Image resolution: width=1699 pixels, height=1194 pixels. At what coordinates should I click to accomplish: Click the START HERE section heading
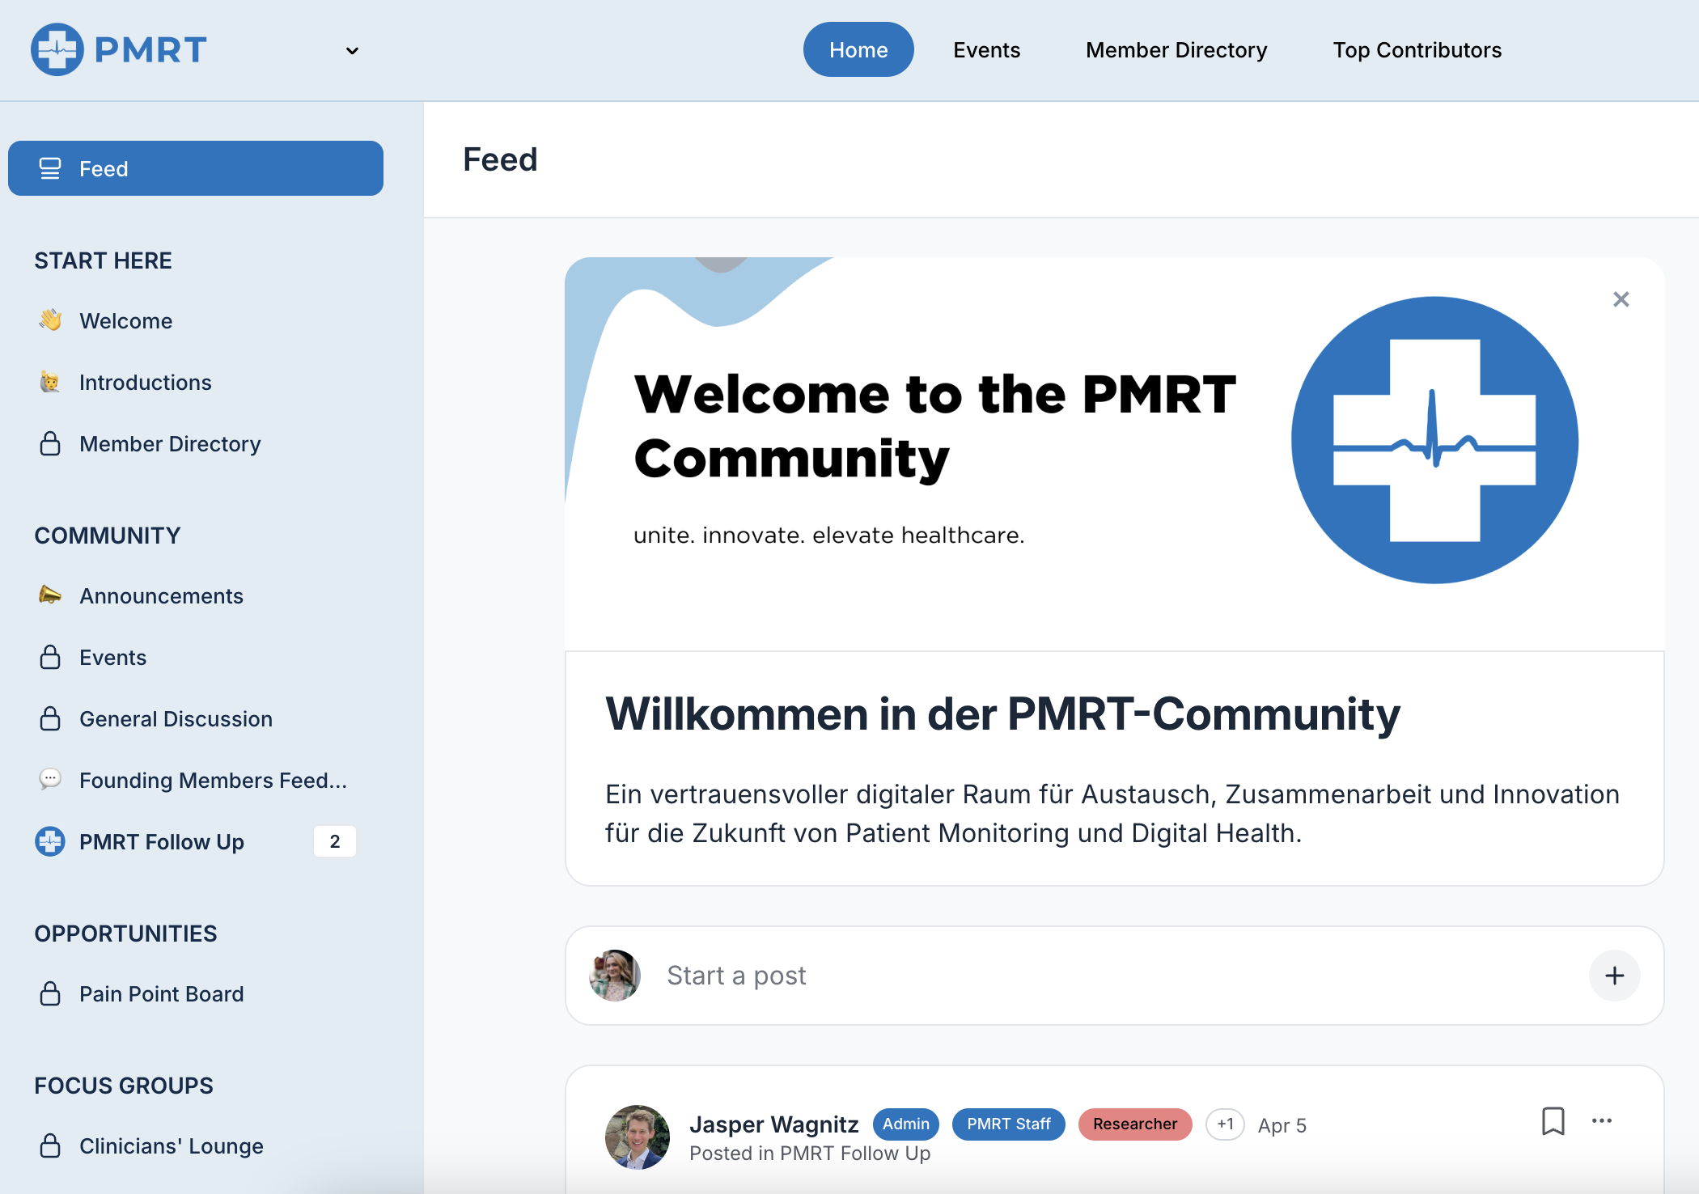[x=103, y=260]
